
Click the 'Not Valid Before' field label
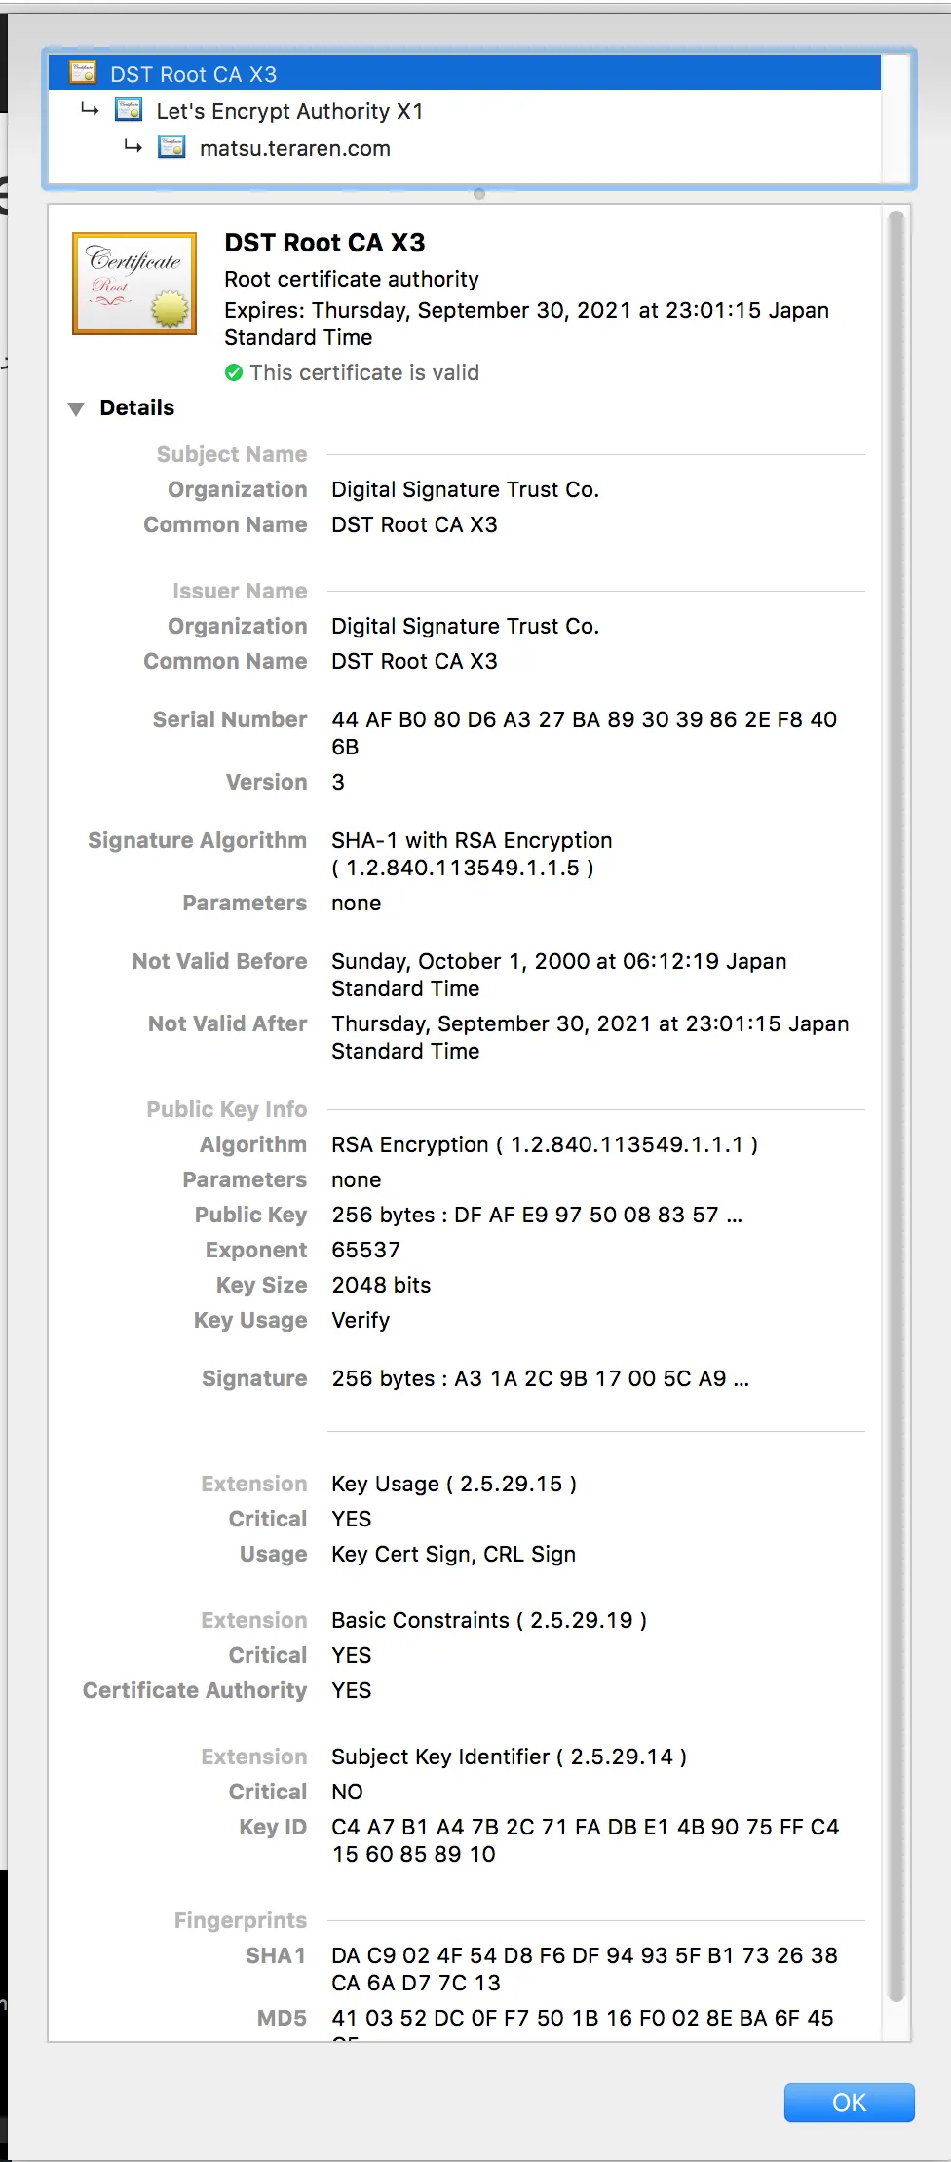click(220, 961)
